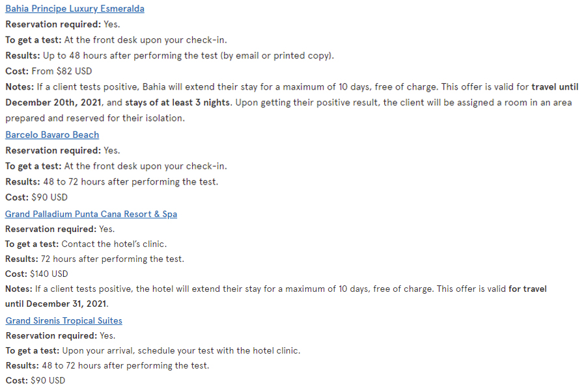Click Grand Sirenis 'Reservation required' line

(x=61, y=335)
